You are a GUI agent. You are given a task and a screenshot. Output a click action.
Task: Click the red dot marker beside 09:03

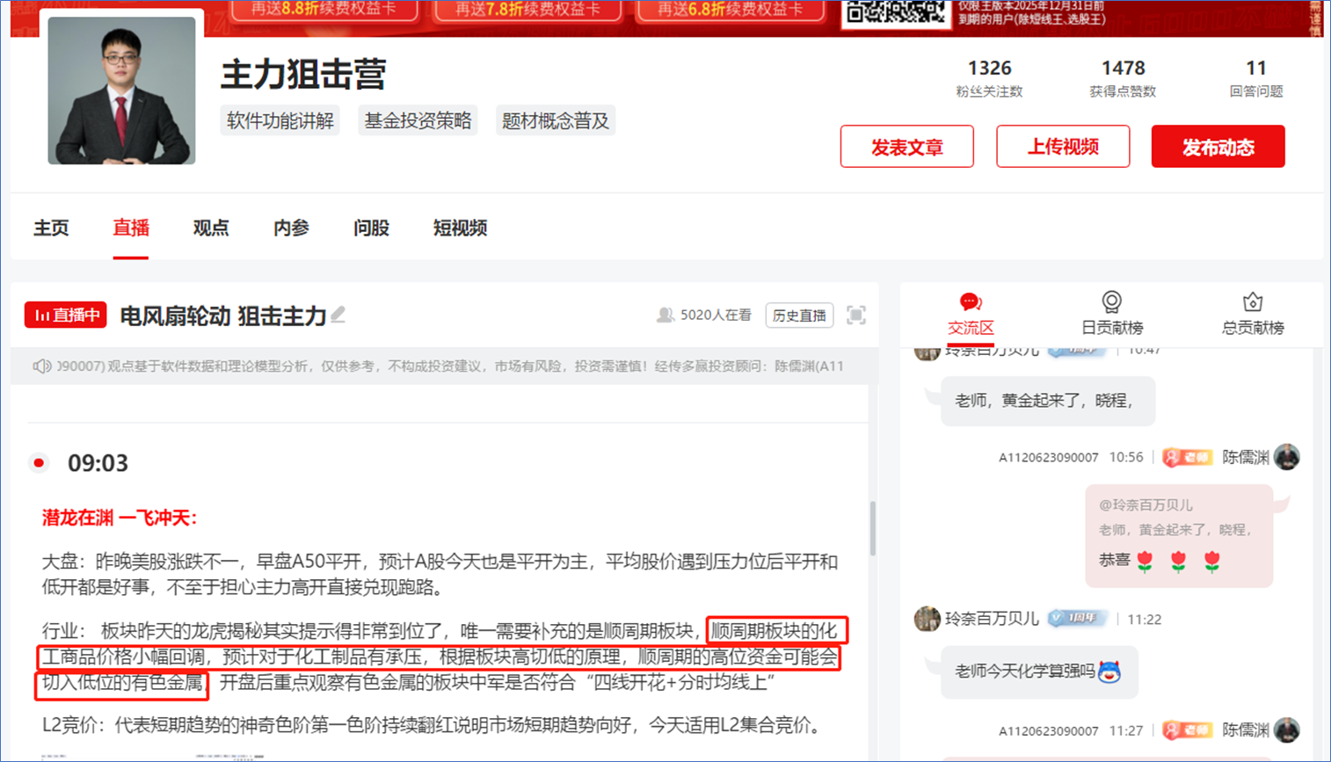(39, 462)
